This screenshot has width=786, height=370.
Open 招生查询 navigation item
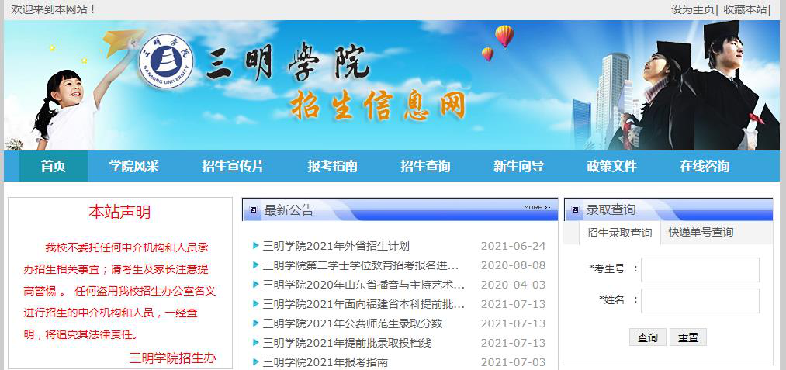[x=425, y=166]
